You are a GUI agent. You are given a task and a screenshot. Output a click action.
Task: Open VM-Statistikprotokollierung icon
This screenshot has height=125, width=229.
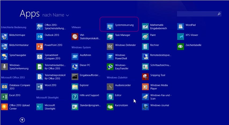(75, 36)
